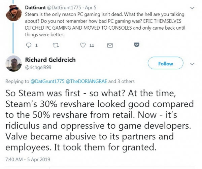202x169 pixels.
Task: Open Richard Geldreich's profile picture
Action: 13,63
